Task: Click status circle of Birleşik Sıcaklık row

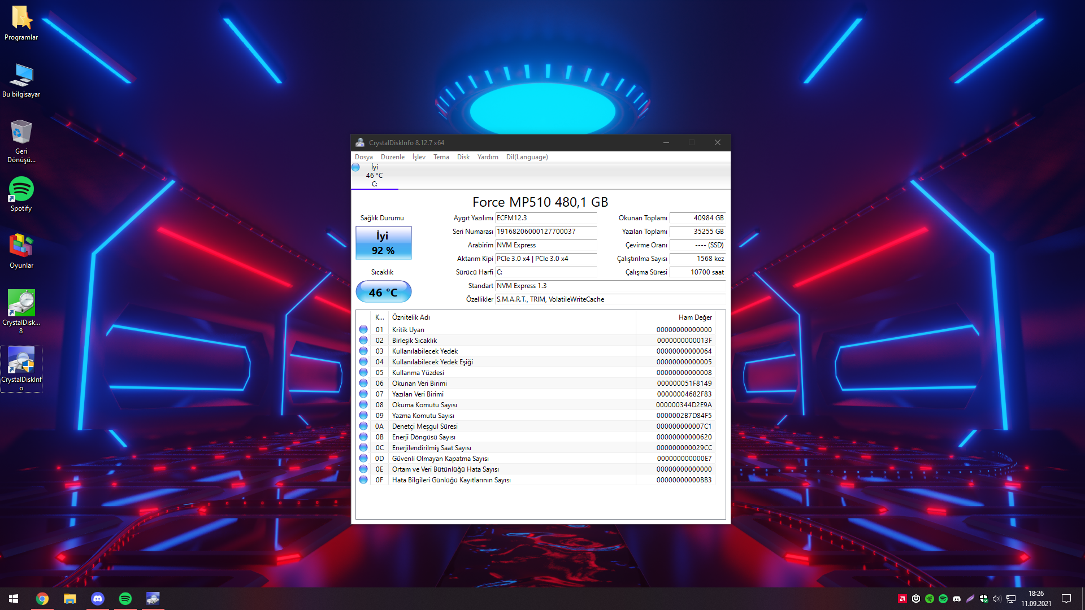Action: 363,340
